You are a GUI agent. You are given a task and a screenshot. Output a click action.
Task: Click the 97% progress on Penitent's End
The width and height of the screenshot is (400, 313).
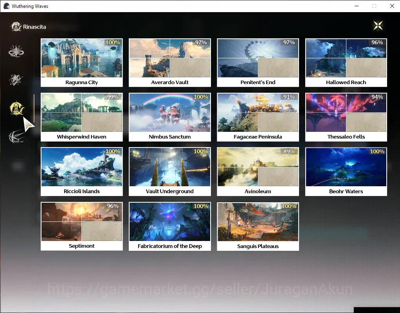tap(289, 42)
